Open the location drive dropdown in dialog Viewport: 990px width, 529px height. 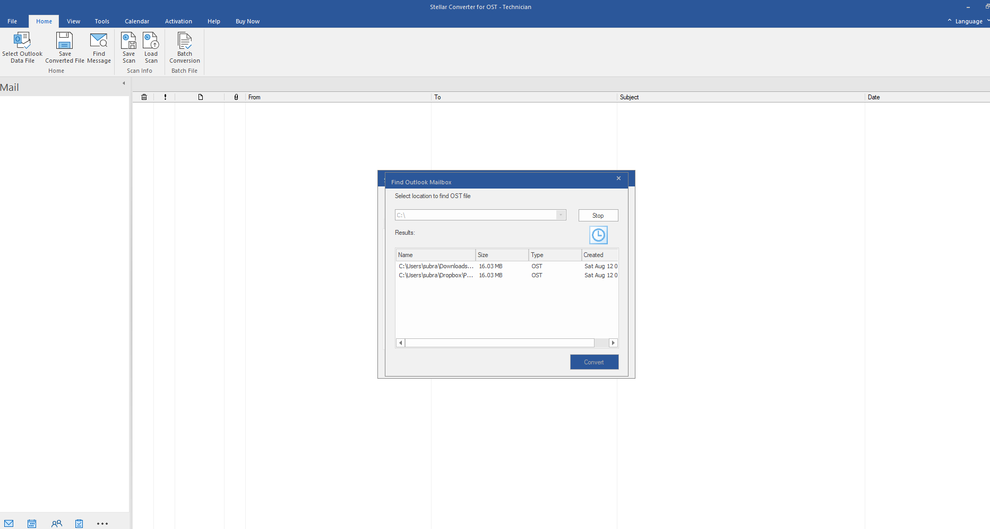pos(561,215)
